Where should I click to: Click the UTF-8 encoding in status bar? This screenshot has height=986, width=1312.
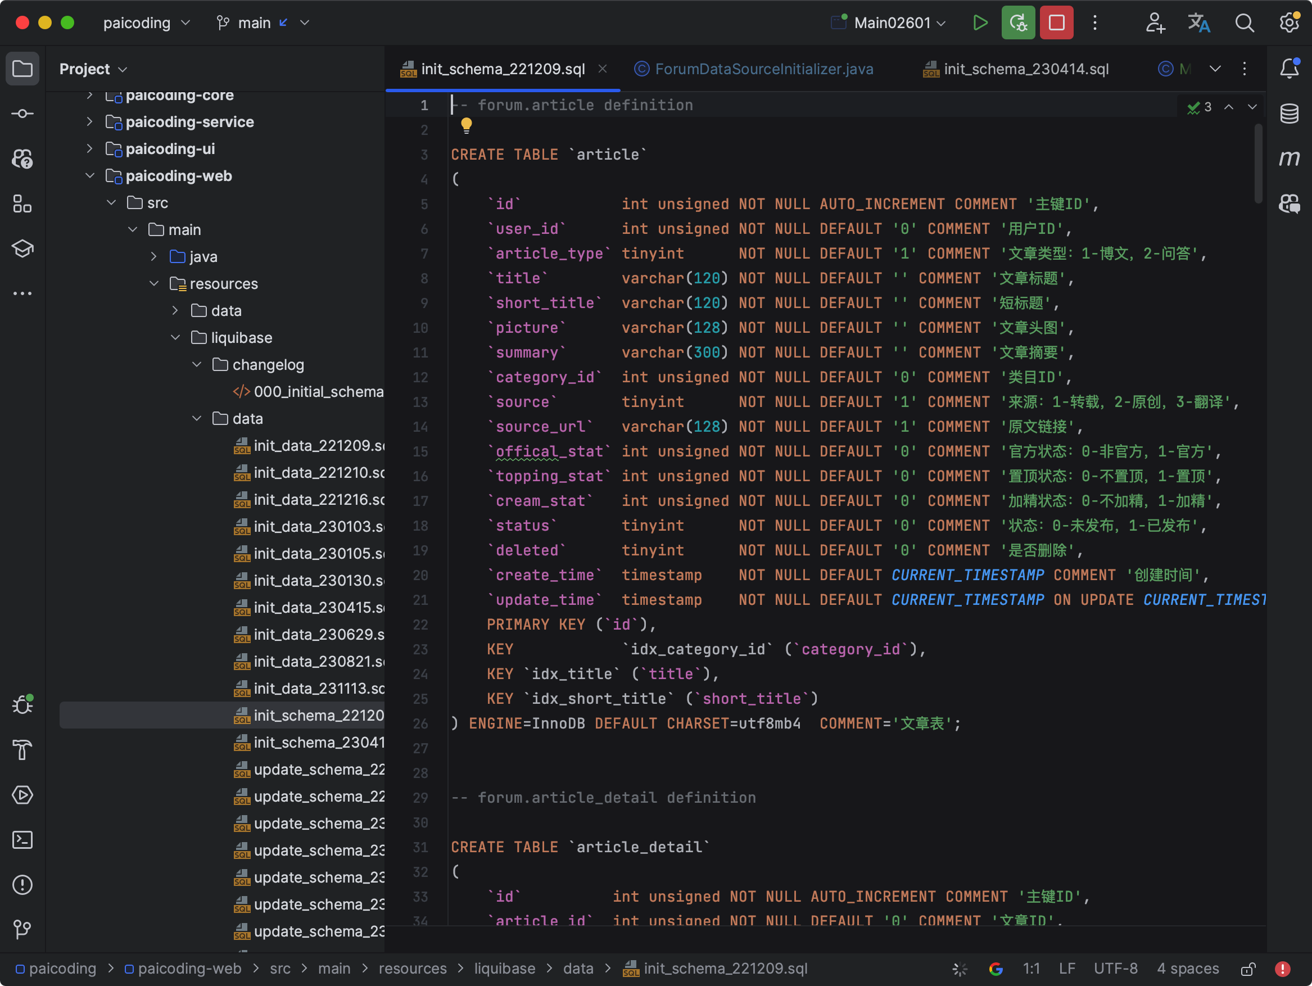pos(1115,969)
